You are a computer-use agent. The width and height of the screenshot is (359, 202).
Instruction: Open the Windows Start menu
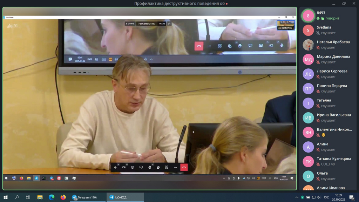pyautogui.click(x=6, y=197)
